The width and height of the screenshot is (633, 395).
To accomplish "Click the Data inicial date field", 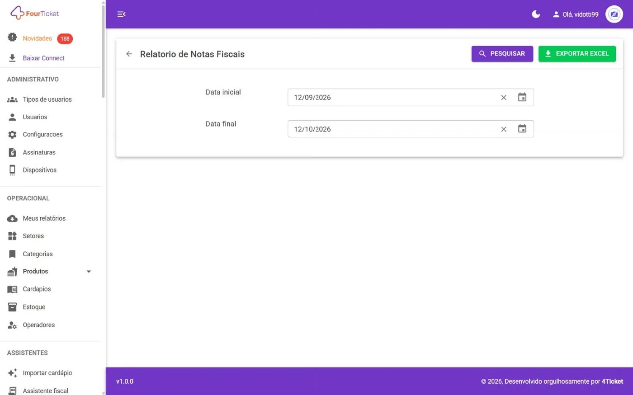I will tap(411, 98).
